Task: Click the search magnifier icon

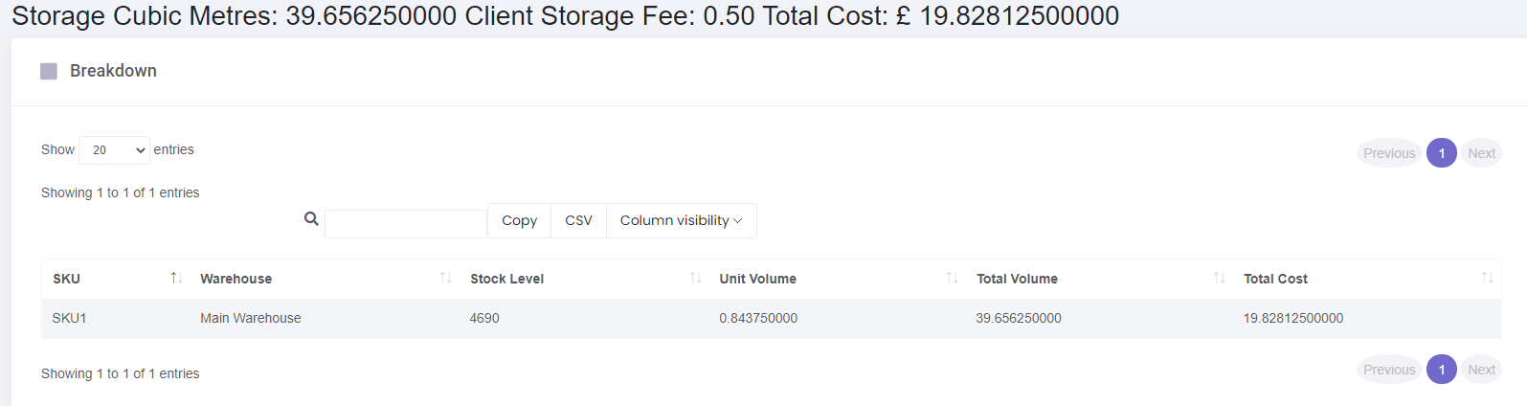Action: pyautogui.click(x=311, y=218)
